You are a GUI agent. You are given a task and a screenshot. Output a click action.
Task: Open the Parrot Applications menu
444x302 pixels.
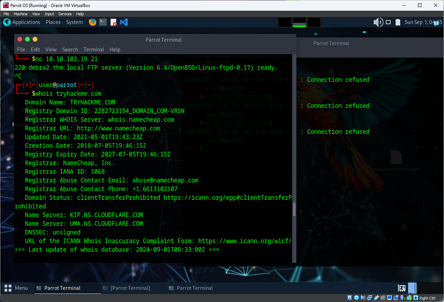pyautogui.click(x=26, y=22)
